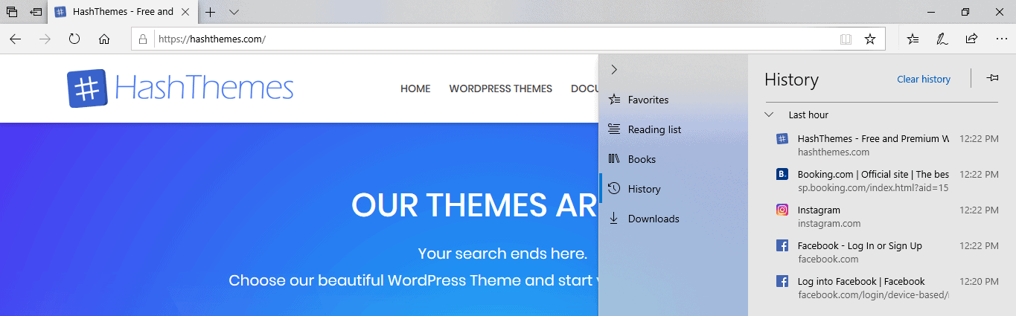
Task: Show tab previews chevron
Action: click(234, 12)
